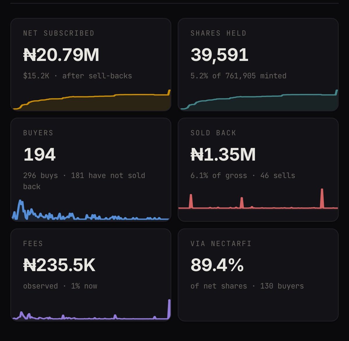The width and height of the screenshot is (349, 341).
Task: Select the 89.4% via NectarFi value
Action: pyautogui.click(x=217, y=265)
